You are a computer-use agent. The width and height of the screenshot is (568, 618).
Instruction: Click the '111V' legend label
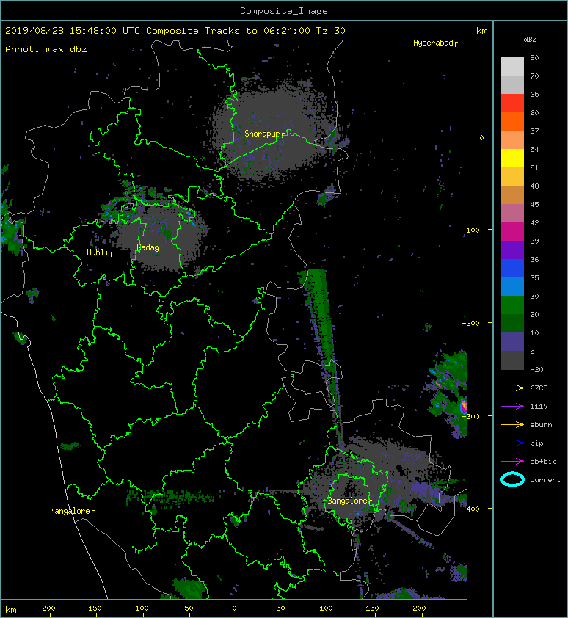(x=539, y=407)
